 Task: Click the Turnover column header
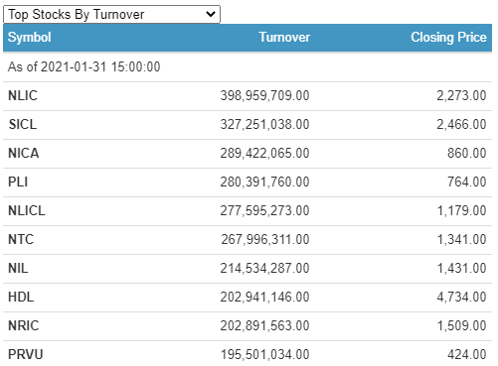tap(284, 37)
